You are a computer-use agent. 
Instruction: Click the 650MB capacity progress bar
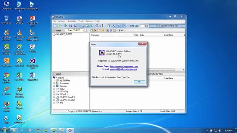tap(167, 26)
